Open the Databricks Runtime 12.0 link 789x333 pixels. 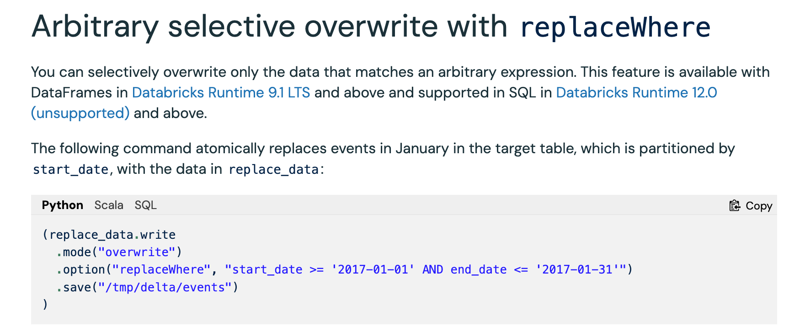pyautogui.click(x=636, y=92)
